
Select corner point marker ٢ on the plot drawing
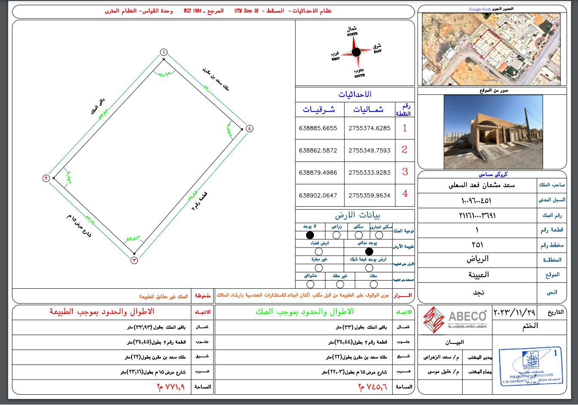coord(46,178)
